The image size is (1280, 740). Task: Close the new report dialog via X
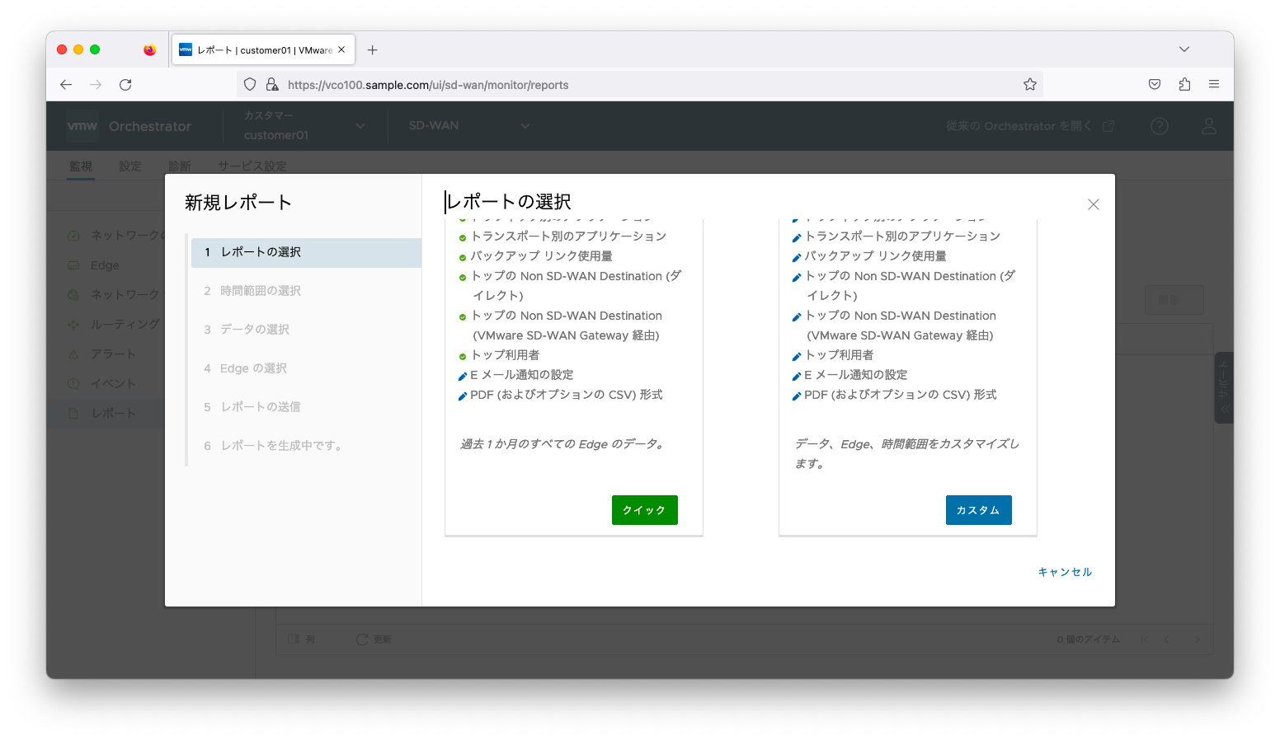(x=1094, y=204)
